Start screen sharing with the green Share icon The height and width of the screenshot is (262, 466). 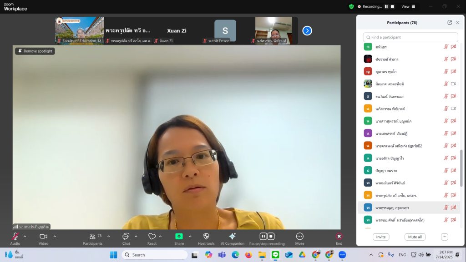click(179, 236)
